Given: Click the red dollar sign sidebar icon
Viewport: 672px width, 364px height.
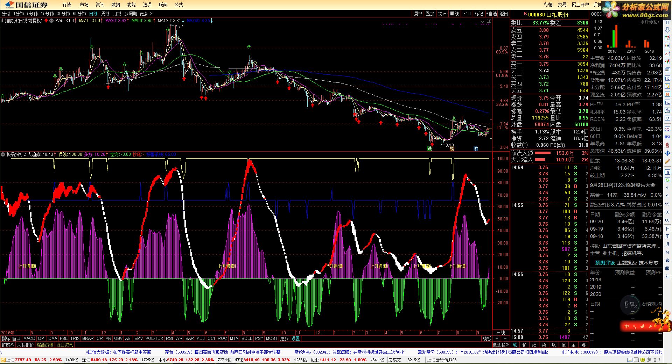Looking at the screenshot, I should [667, 145].
